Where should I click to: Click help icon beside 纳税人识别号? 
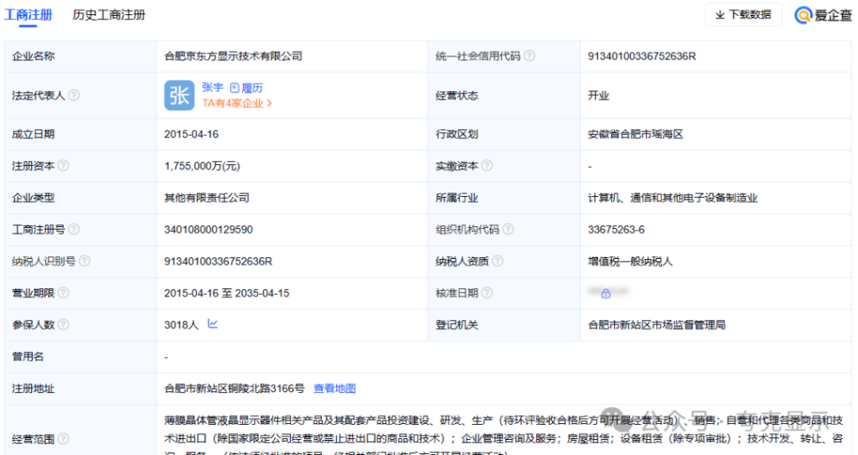[x=85, y=261]
